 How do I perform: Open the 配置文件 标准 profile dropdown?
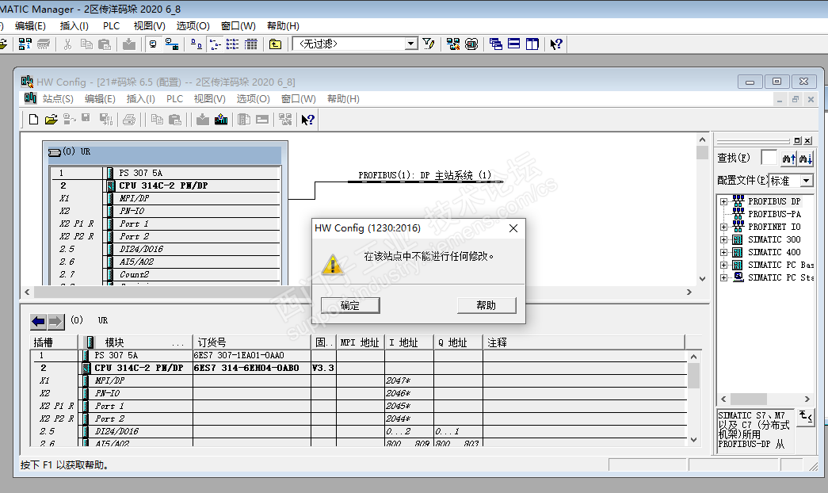(x=807, y=180)
